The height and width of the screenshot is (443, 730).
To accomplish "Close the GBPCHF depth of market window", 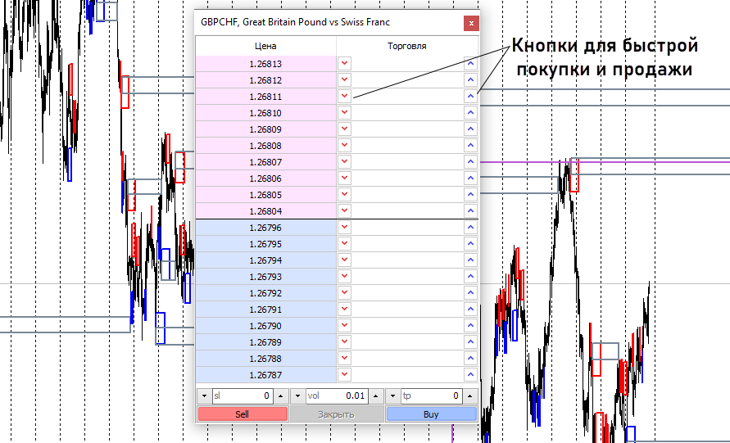I will coord(470,23).
